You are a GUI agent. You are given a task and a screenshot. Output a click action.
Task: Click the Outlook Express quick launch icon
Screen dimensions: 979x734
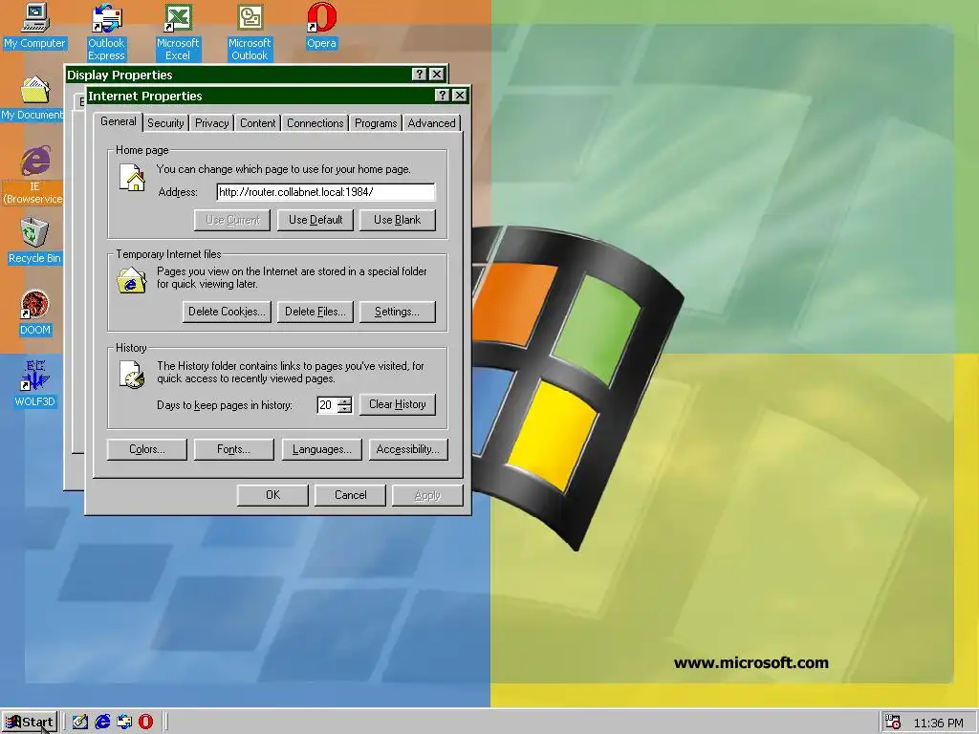pyautogui.click(x=124, y=723)
